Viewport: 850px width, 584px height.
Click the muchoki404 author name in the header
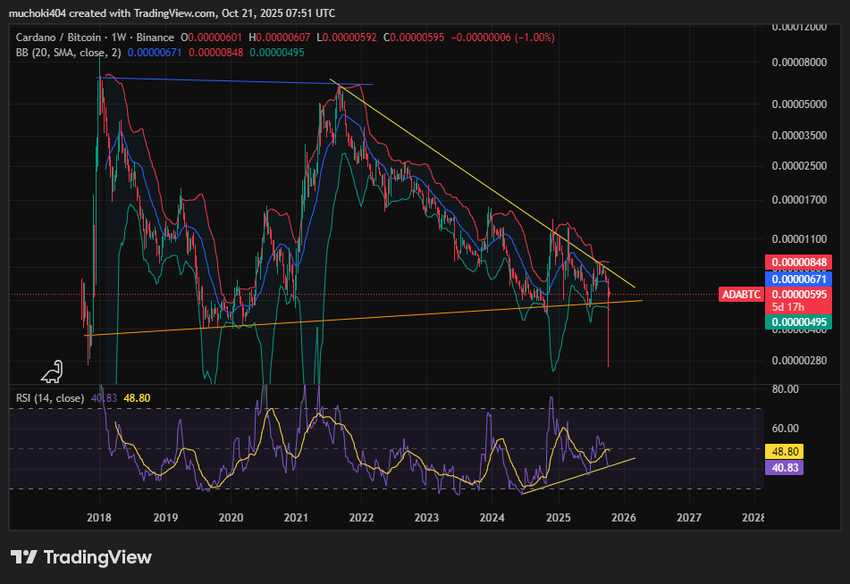pyautogui.click(x=41, y=13)
